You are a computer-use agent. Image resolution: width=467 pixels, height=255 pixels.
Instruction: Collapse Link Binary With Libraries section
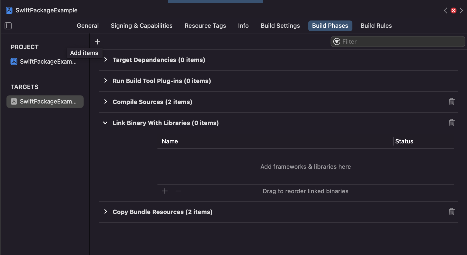pos(105,123)
